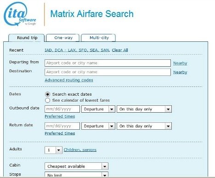215x178 pixels.
Task: Open Outbound Departure dropdown
Action: coord(98,109)
